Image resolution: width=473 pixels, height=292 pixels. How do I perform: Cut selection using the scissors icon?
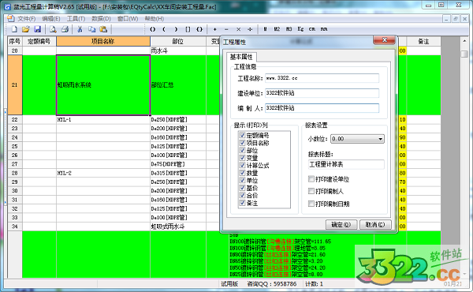click(x=80, y=29)
